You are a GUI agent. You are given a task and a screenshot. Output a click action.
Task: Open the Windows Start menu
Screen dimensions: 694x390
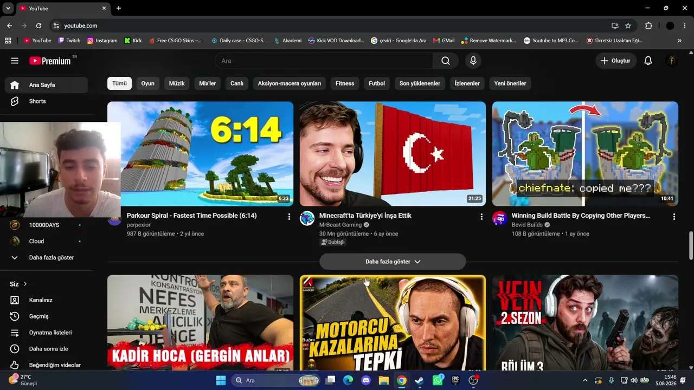click(221, 380)
